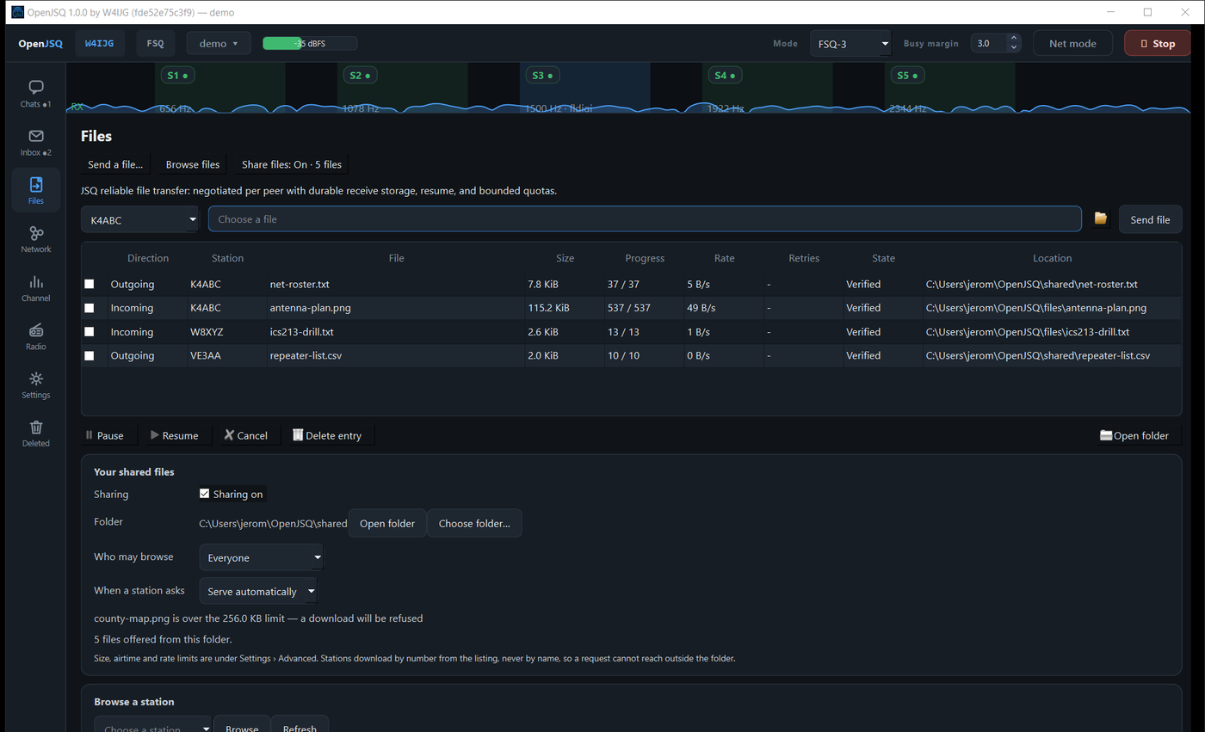Viewport: 1205px width, 732px height.
Task: Open the Settings sidebar section
Action: click(35, 384)
